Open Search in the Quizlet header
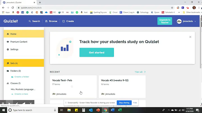 point(34,21)
